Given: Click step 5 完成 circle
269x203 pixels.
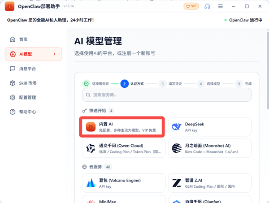Looking at the screenshot, I should tap(239, 84).
